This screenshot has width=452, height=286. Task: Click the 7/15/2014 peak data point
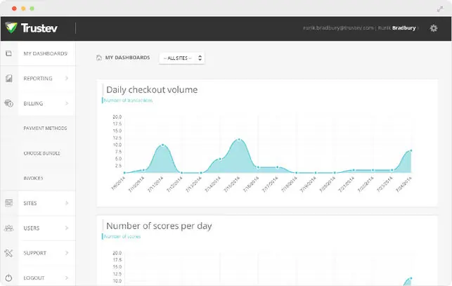coord(239,140)
